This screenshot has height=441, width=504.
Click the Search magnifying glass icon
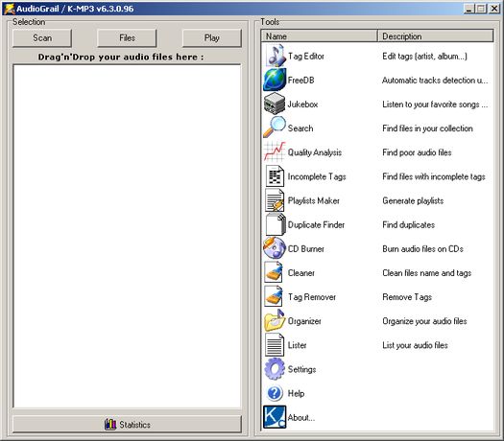point(275,128)
